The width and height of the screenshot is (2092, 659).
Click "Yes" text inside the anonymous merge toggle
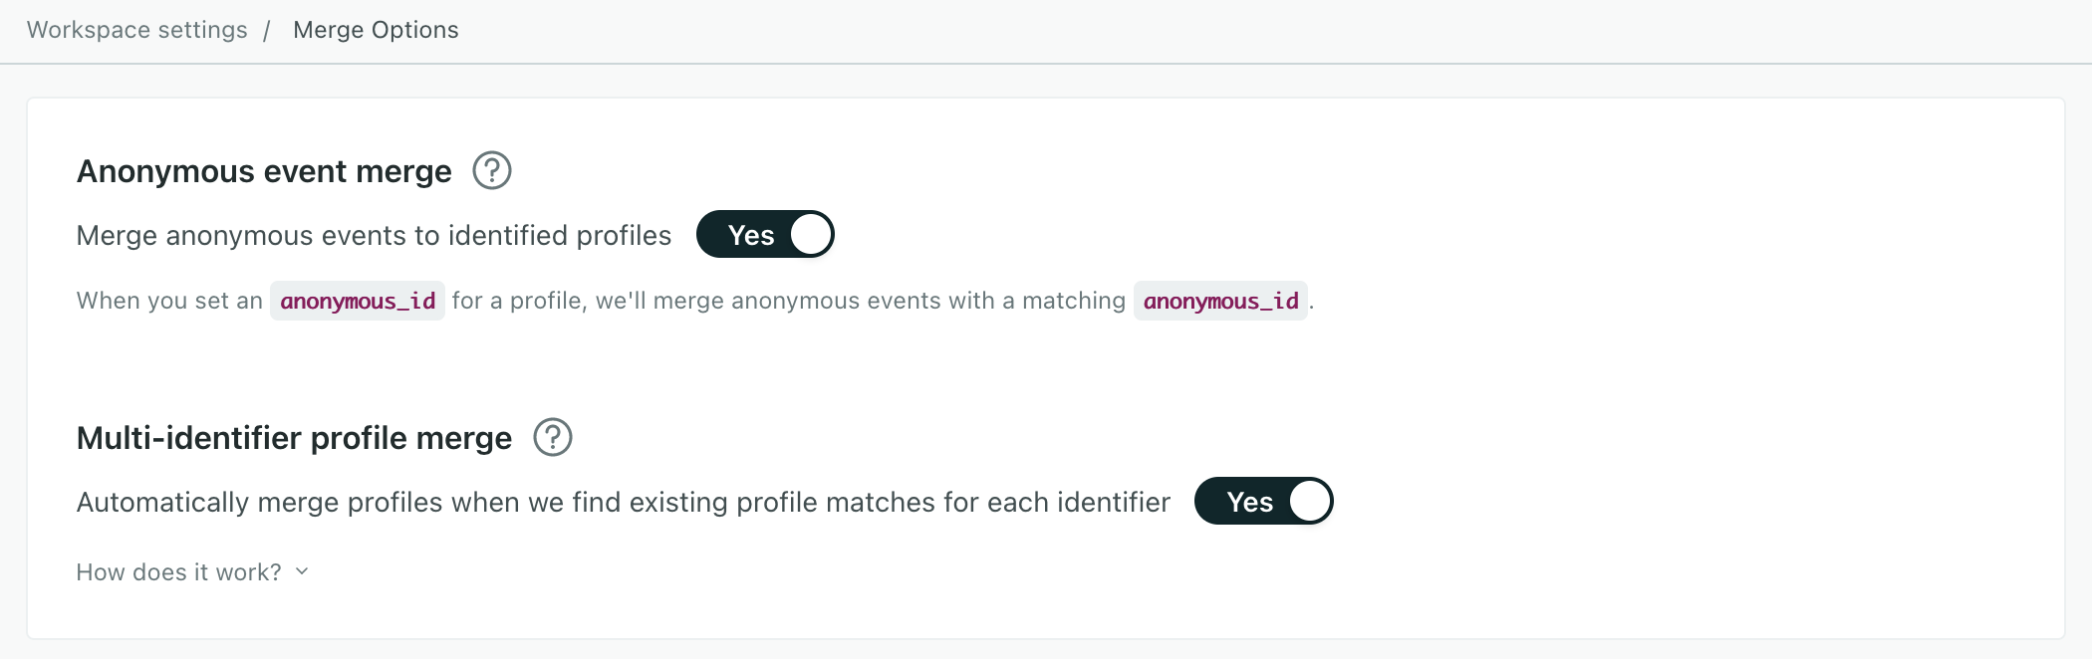(751, 235)
